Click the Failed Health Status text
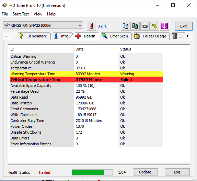The height and width of the screenshot is (181, 197). pos(45,172)
